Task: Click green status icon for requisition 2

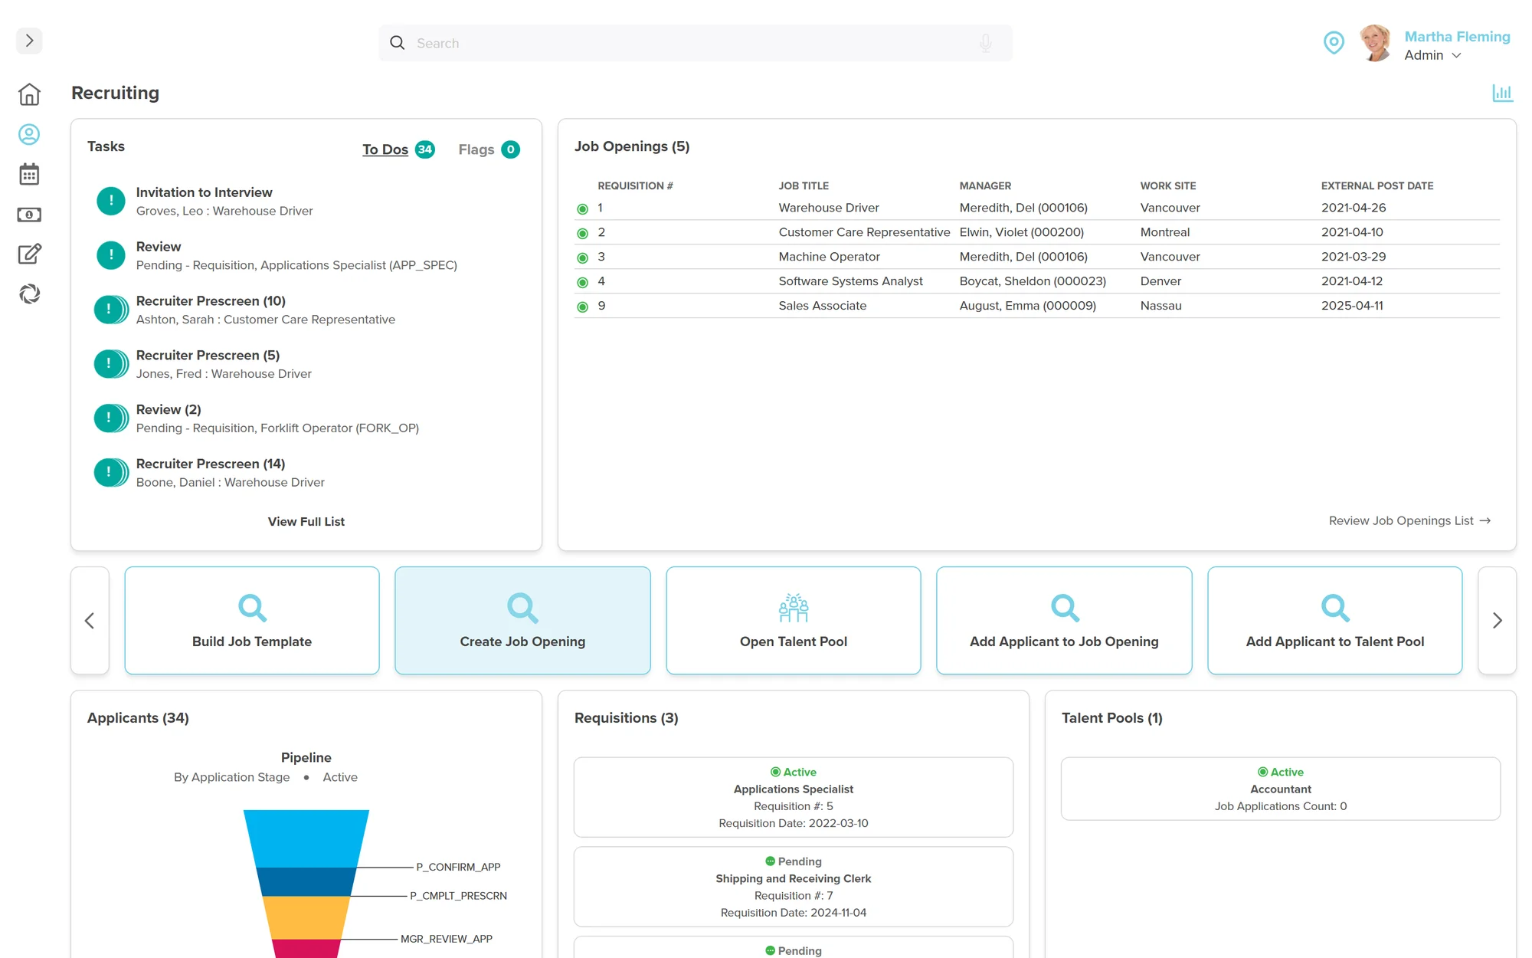Action: [x=582, y=233]
